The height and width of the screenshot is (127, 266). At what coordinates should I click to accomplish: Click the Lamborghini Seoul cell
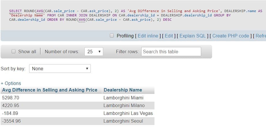point(128,121)
